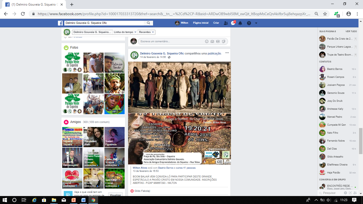363x204 pixels.
Task: Click the friend requests icon
Action: pos(226,23)
